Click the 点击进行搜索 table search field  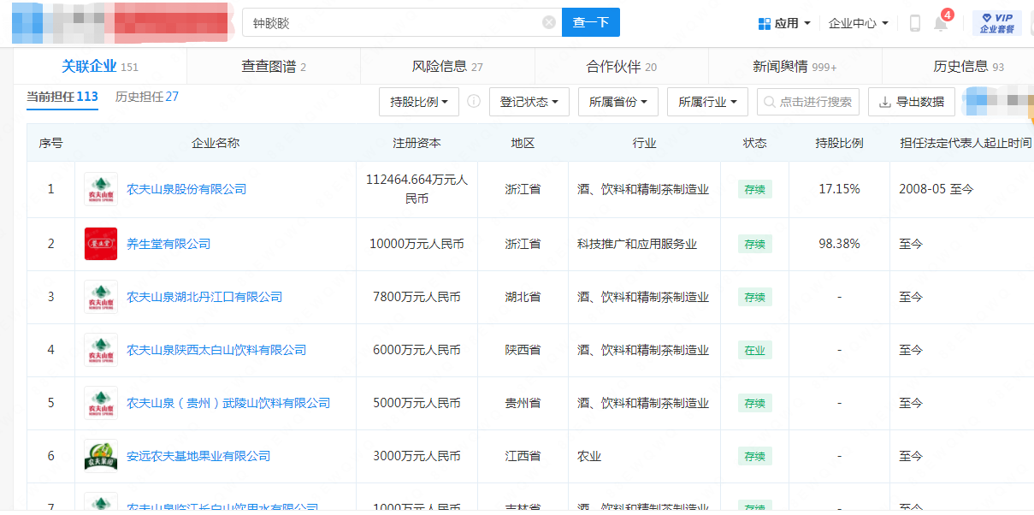tap(807, 102)
